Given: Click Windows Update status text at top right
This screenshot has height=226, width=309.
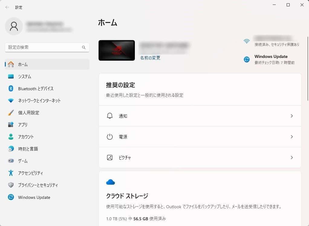Looking at the screenshot, I should coord(271,56).
